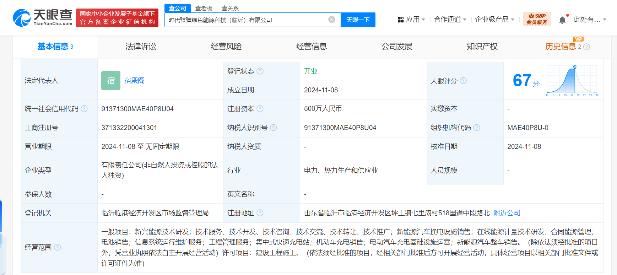This screenshot has width=617, height=275.
Task: Click the 宿 avatar of legal representative
Action: [x=111, y=81]
